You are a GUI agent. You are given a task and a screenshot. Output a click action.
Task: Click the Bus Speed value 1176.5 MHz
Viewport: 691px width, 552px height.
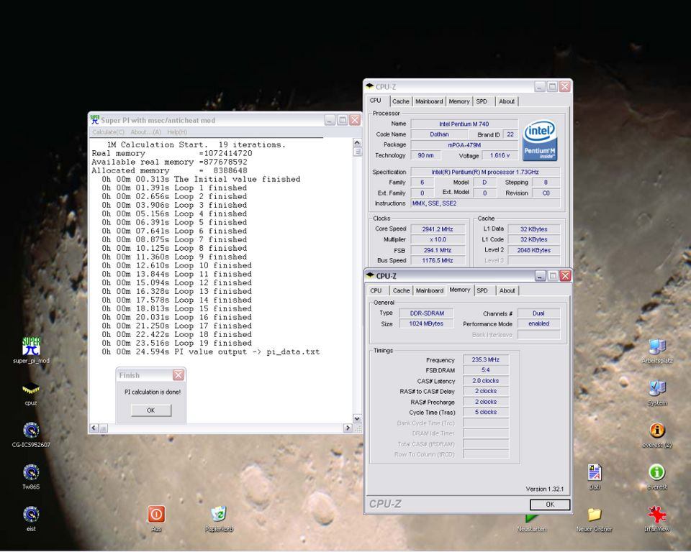438,261
